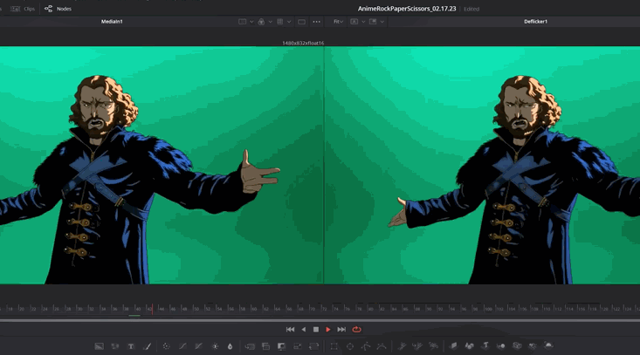Add a Resize node from toolbar
Viewport: 640px width, 355px height.
[298, 346]
